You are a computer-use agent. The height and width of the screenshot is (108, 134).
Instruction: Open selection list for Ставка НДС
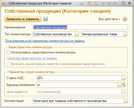[124, 78]
